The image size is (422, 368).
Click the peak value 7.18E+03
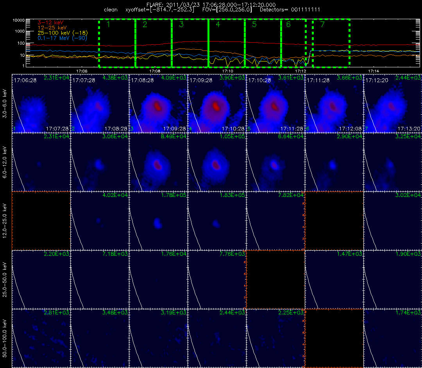coord(116,254)
